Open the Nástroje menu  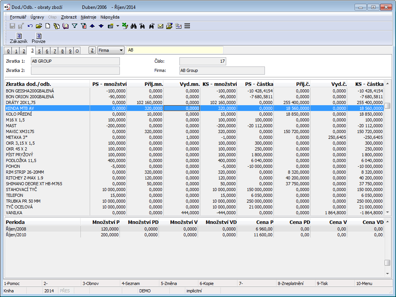click(89, 17)
